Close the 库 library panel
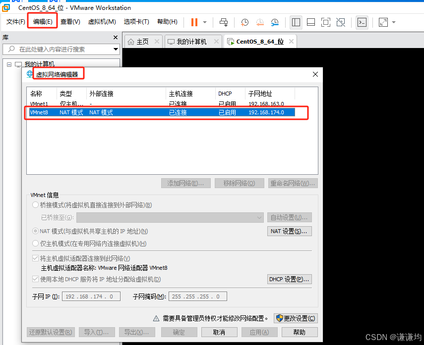424x345 pixels. (x=116, y=37)
